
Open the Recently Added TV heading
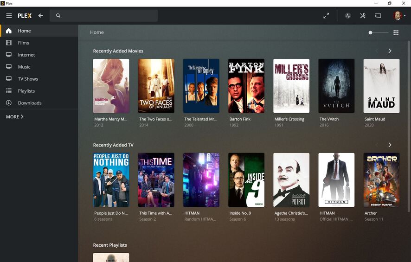tap(113, 145)
